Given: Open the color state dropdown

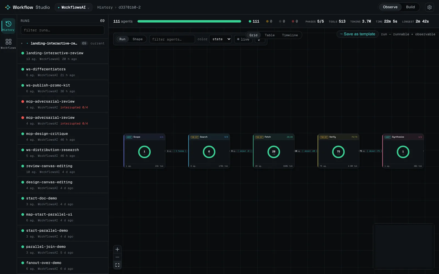Looking at the screenshot, I should [220, 39].
